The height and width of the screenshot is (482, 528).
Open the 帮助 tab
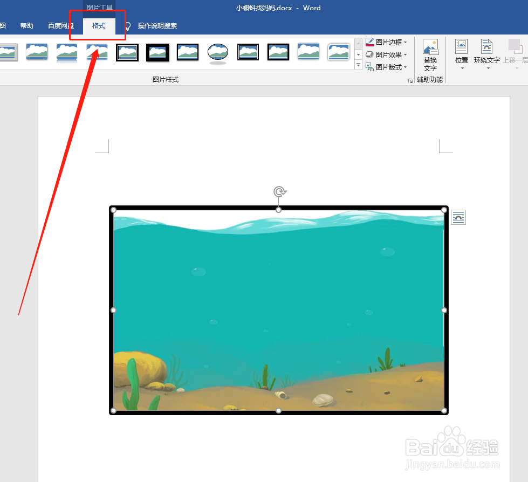coord(27,26)
